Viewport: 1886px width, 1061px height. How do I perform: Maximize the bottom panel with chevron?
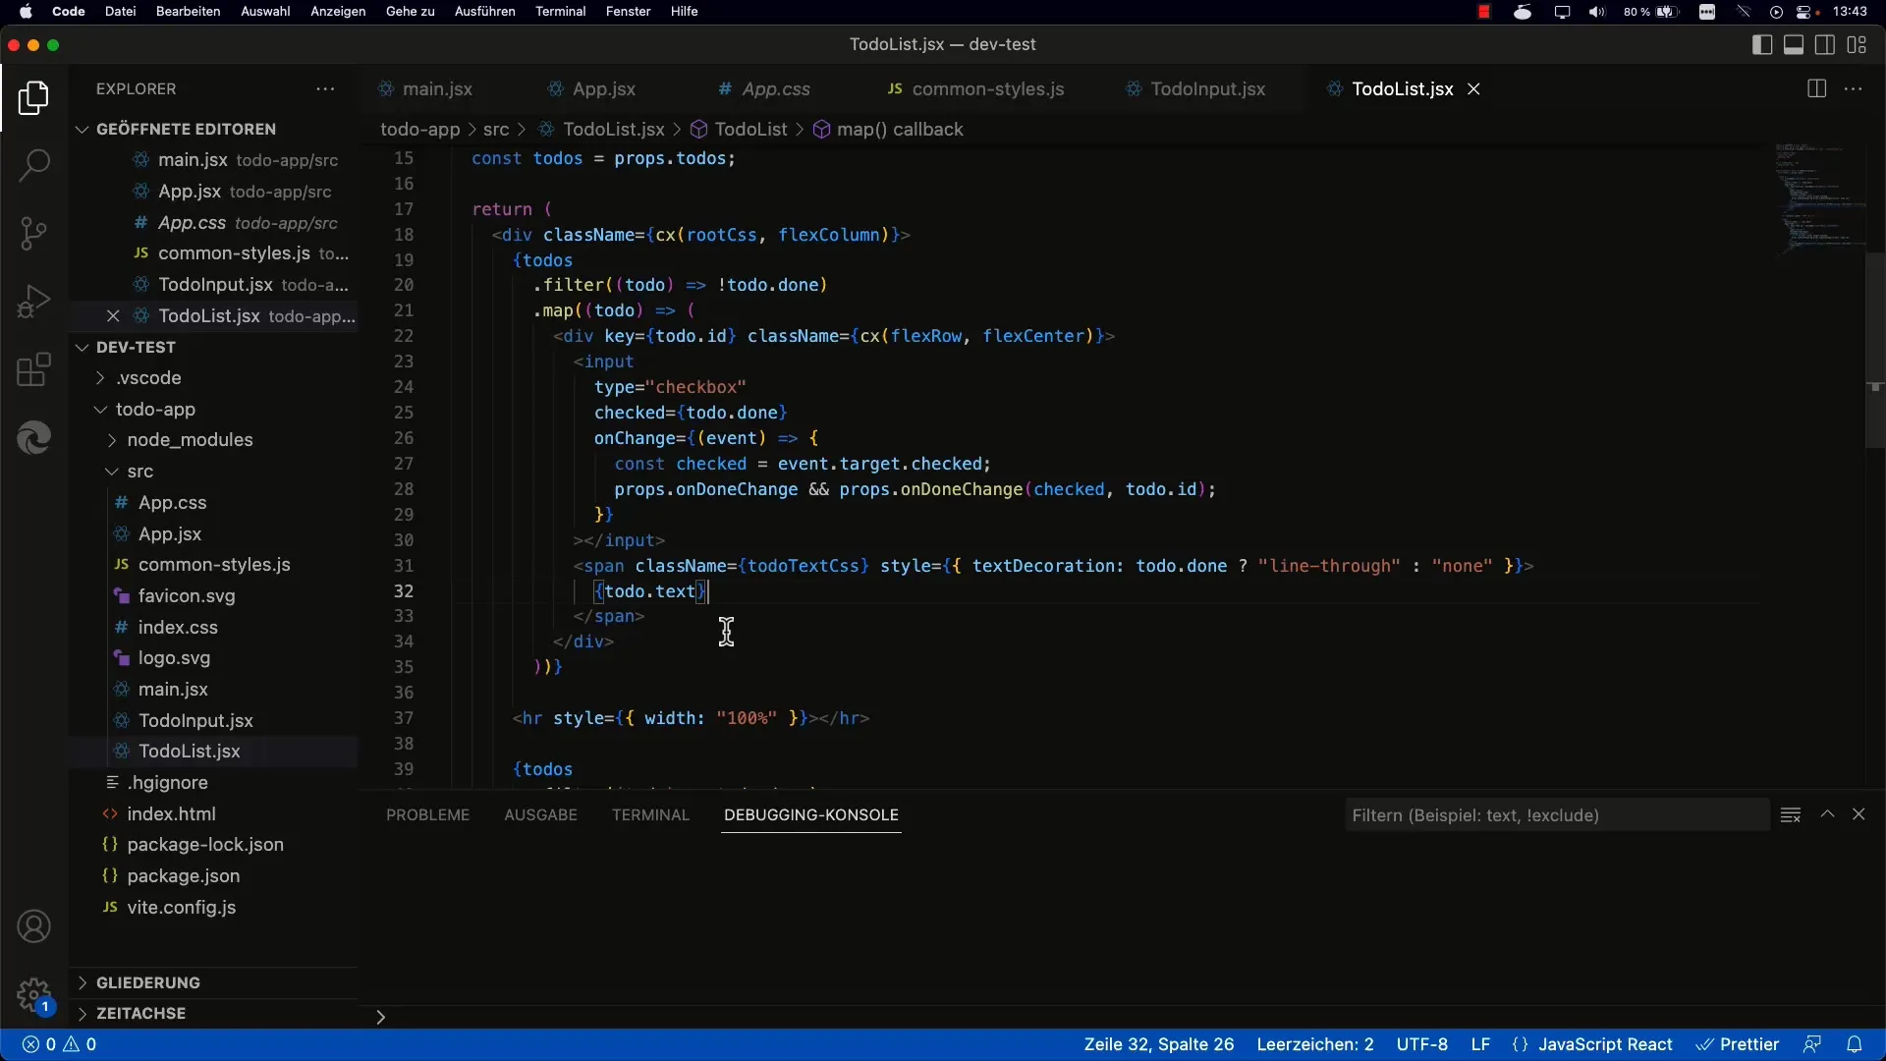tap(1827, 814)
